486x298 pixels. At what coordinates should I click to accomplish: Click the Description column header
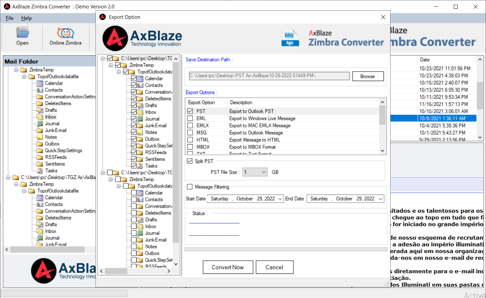coord(303,102)
